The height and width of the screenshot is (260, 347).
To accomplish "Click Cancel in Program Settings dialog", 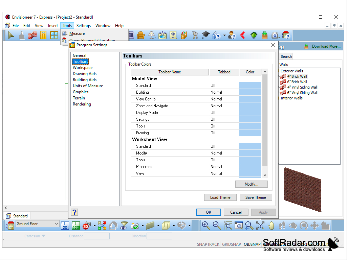I will coord(236,212).
